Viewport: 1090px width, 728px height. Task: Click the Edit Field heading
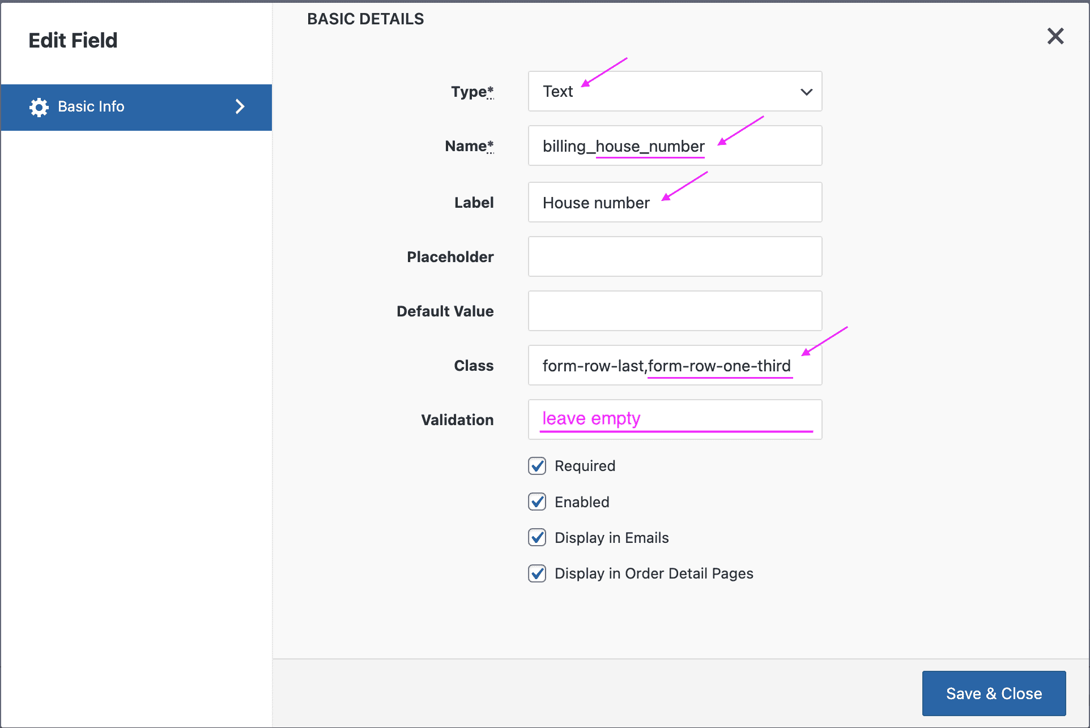[73, 40]
